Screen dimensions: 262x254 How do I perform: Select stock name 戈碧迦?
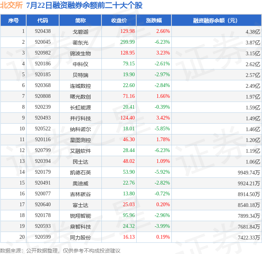pos(80,32)
